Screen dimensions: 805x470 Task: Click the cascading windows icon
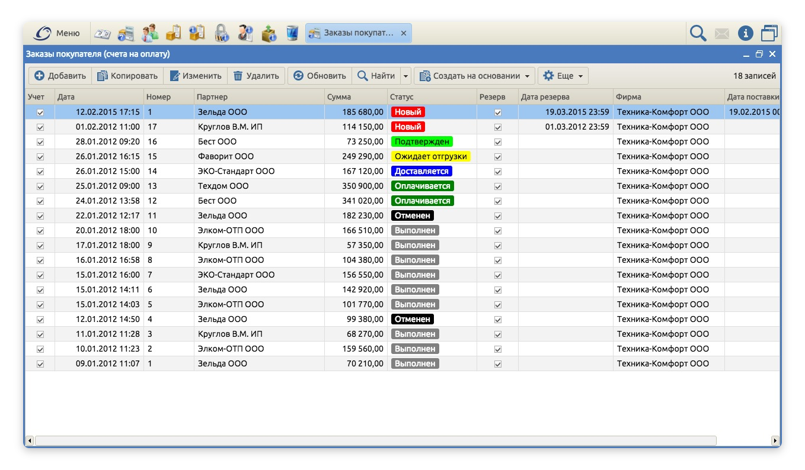click(769, 33)
